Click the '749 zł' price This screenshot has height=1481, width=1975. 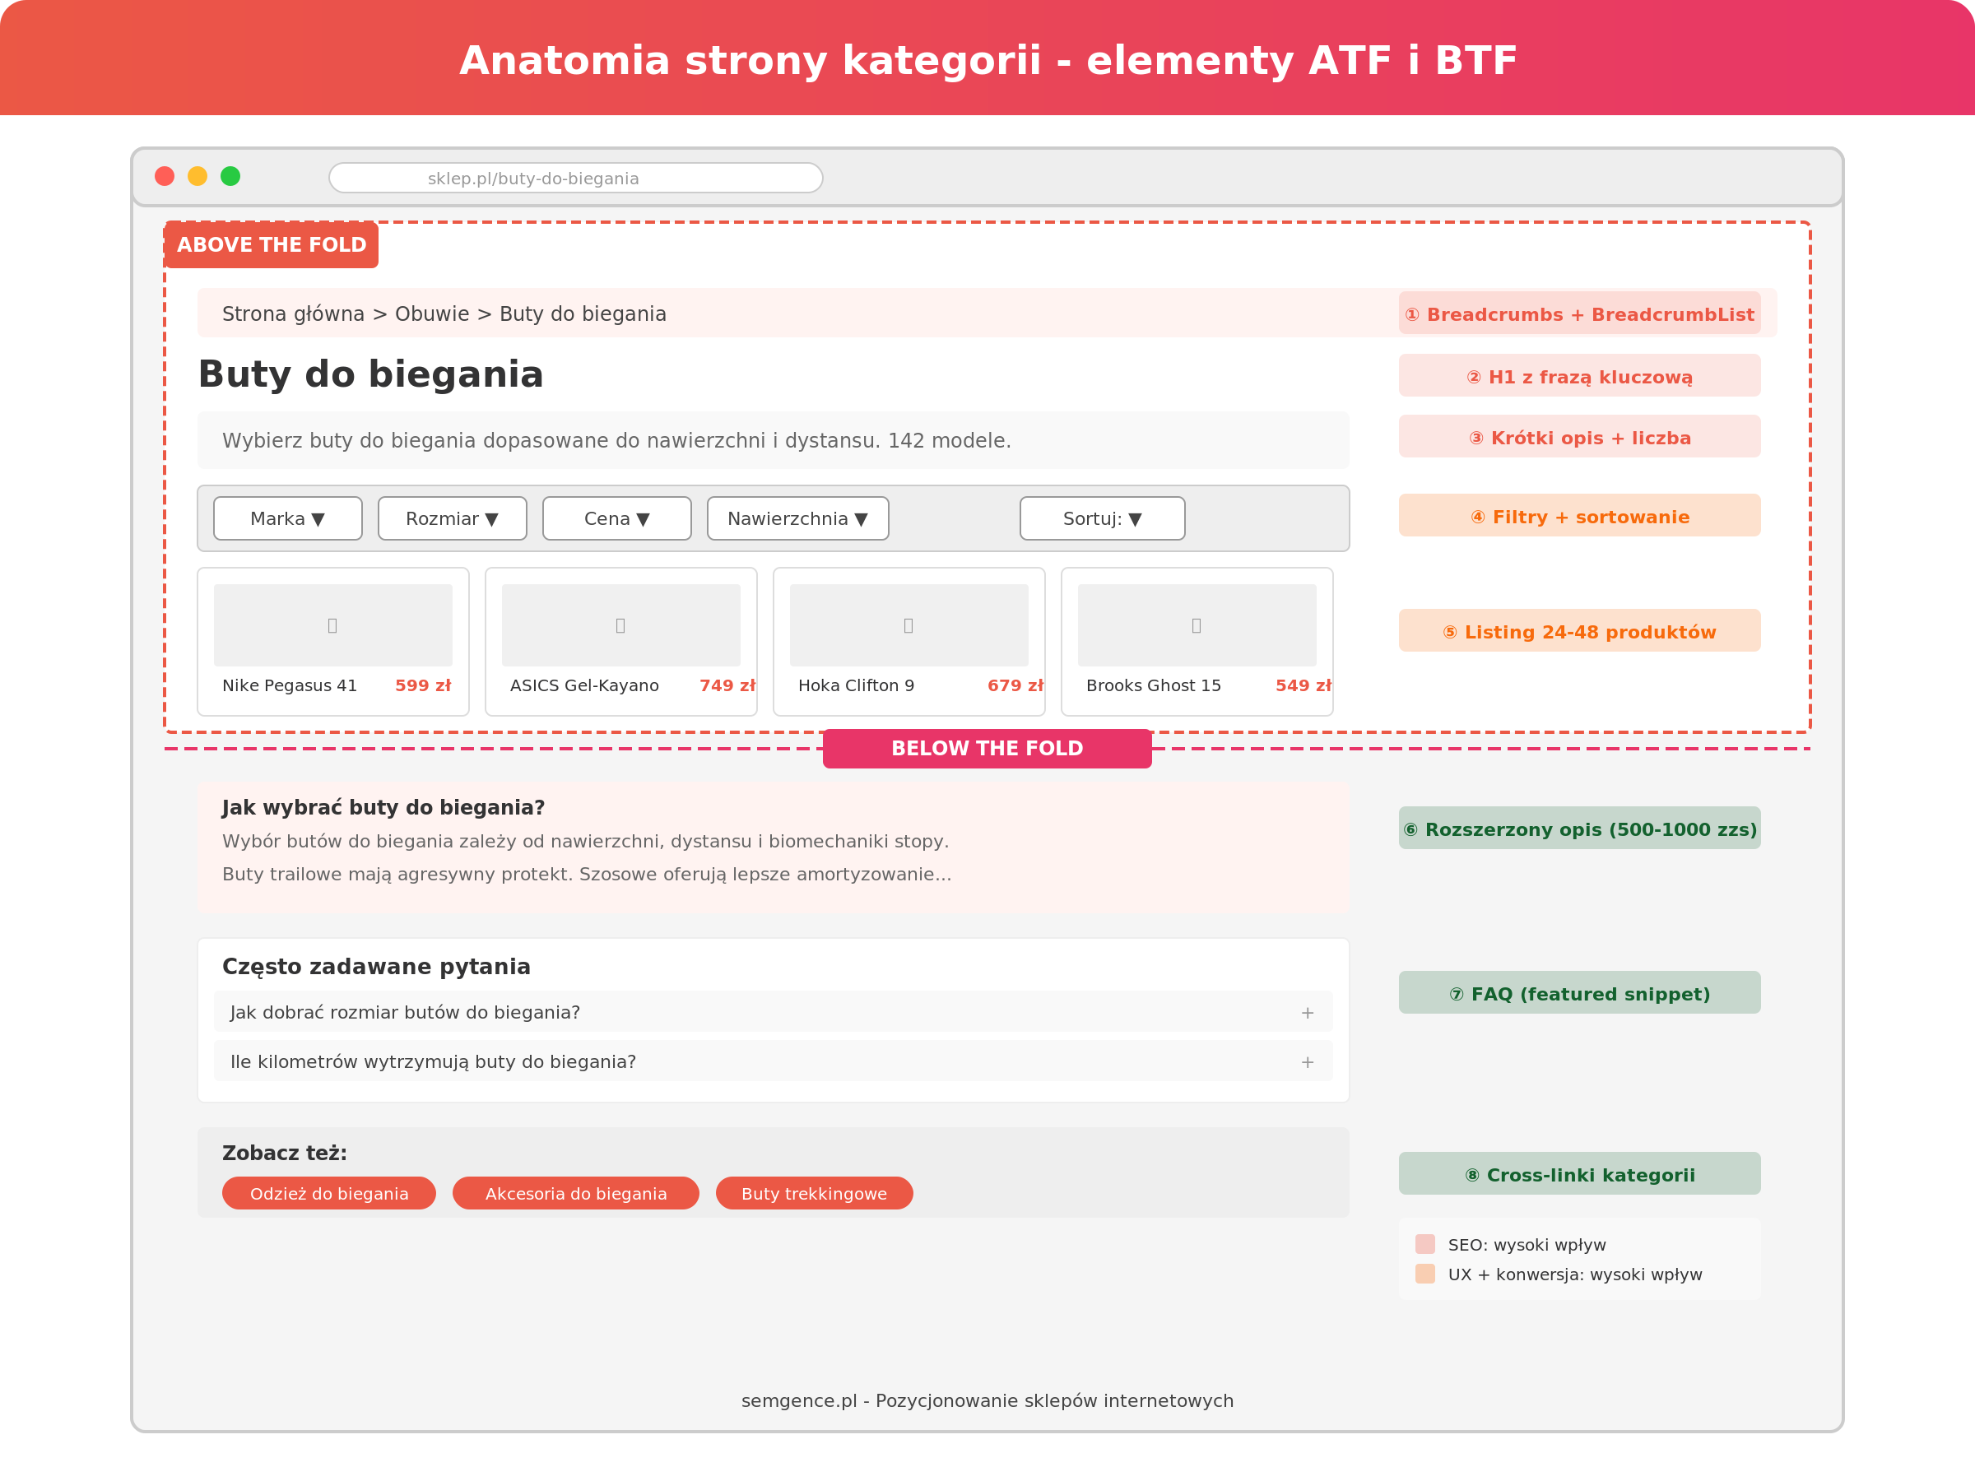727,685
